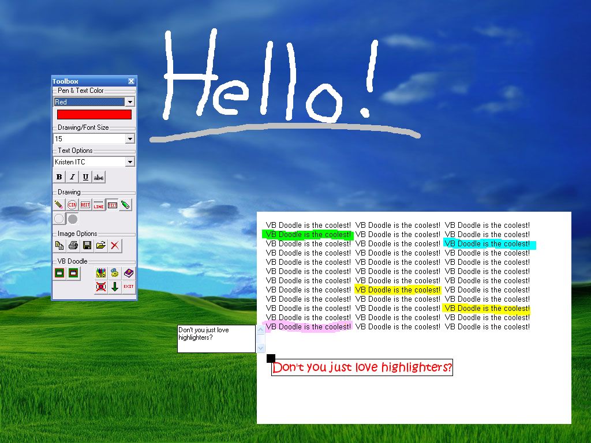Click the Copy image icon

(x=59, y=246)
